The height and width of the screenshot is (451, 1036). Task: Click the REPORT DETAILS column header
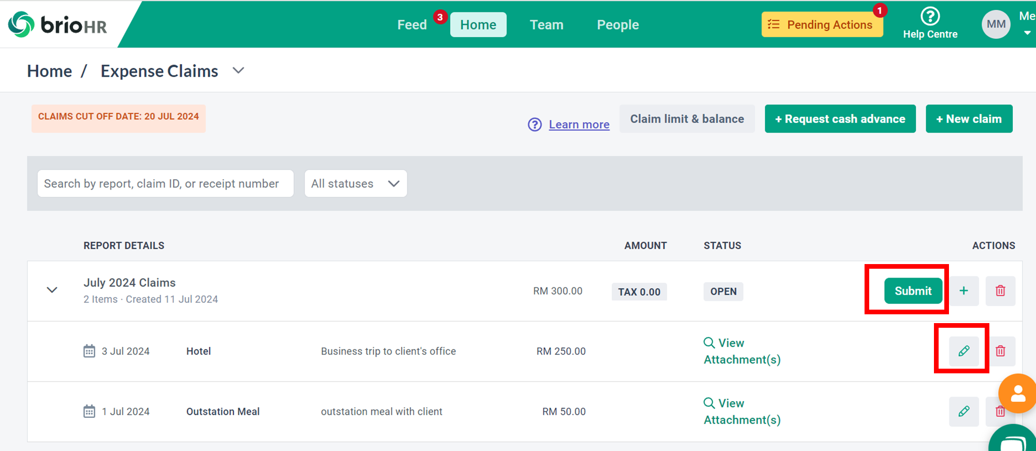pos(124,245)
